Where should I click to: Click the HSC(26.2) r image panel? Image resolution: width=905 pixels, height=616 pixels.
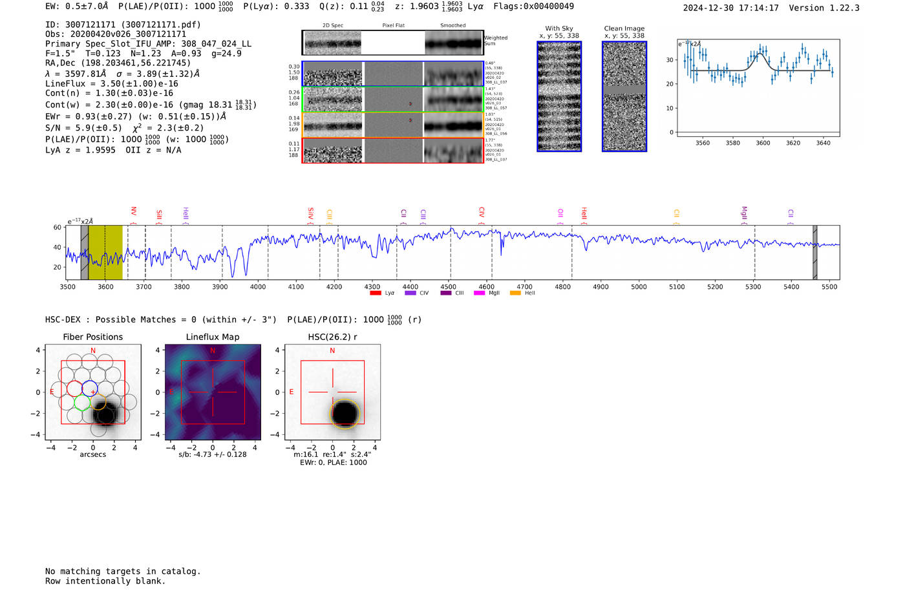click(332, 392)
